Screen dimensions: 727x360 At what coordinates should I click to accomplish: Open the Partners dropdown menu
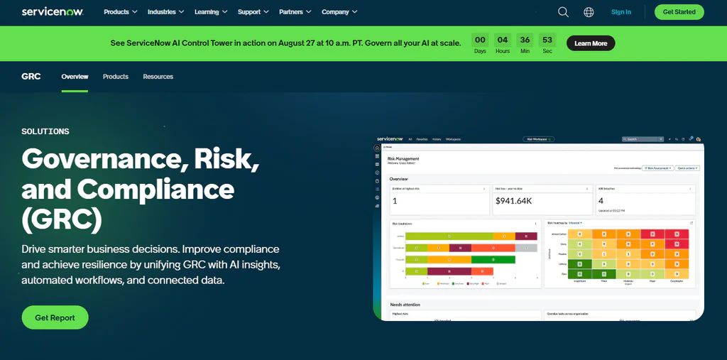pyautogui.click(x=295, y=12)
